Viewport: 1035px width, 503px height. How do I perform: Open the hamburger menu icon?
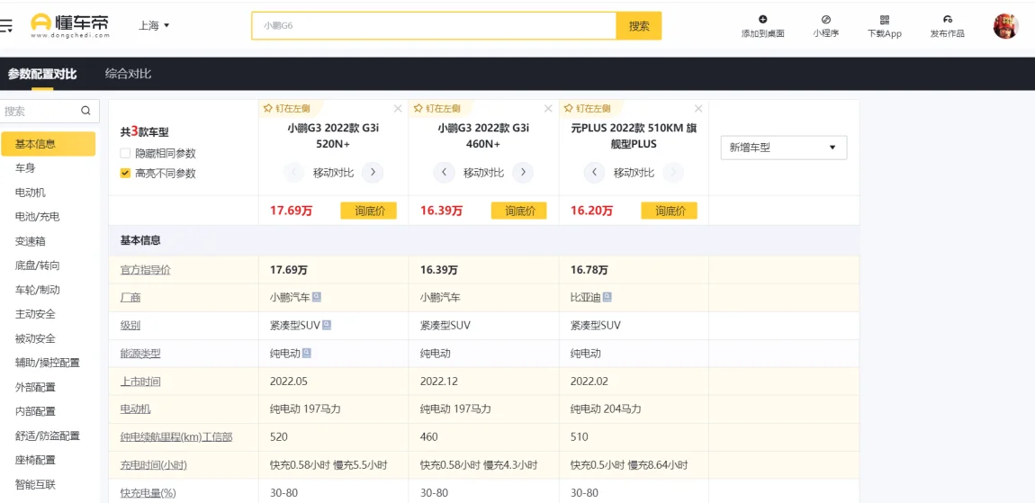click(5, 26)
